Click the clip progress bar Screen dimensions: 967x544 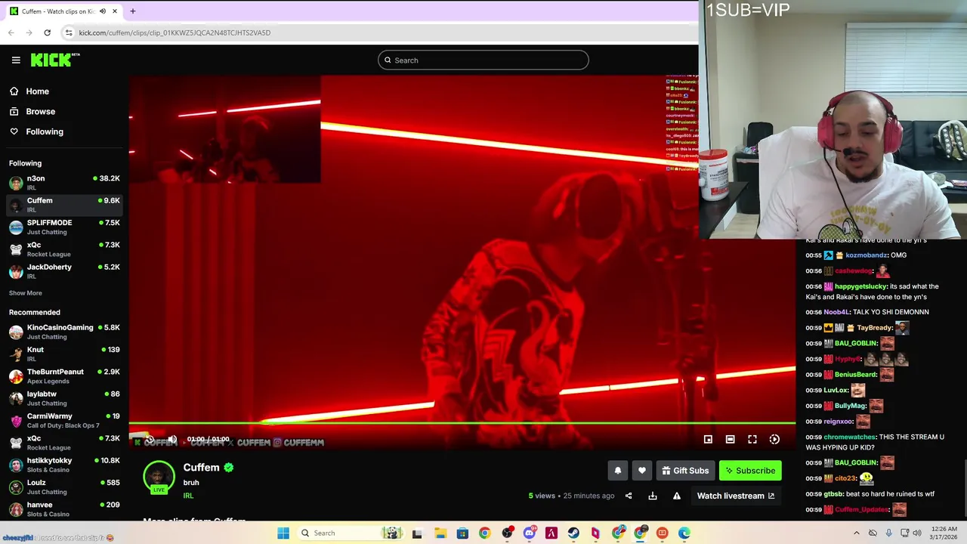coord(462,423)
